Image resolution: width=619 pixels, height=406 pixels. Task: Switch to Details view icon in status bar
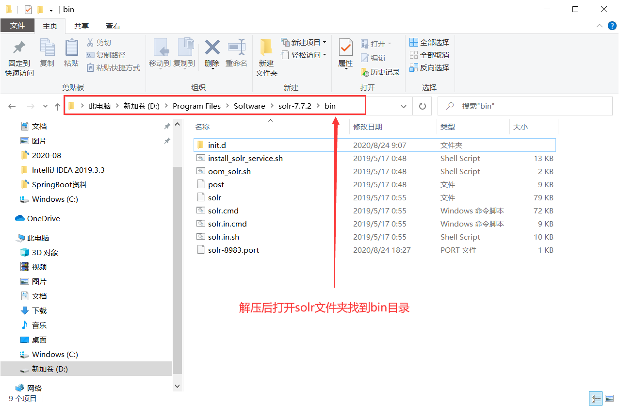595,399
